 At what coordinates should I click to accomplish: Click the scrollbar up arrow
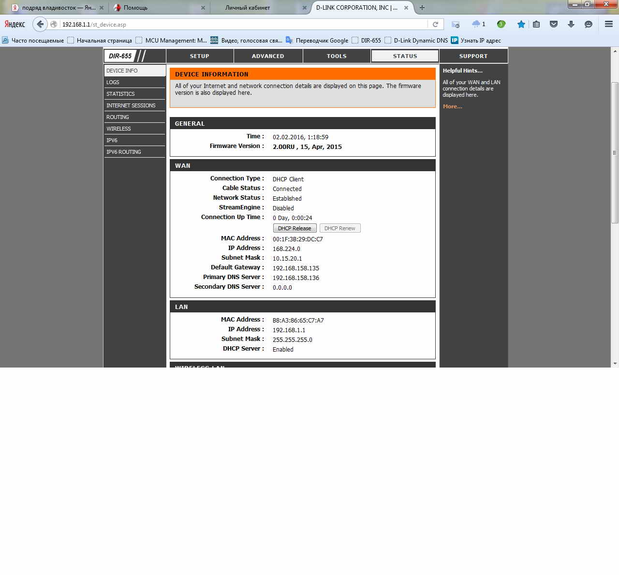coord(615,51)
